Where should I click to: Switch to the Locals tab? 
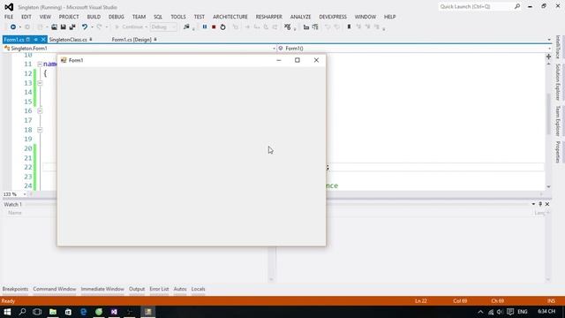click(198, 289)
